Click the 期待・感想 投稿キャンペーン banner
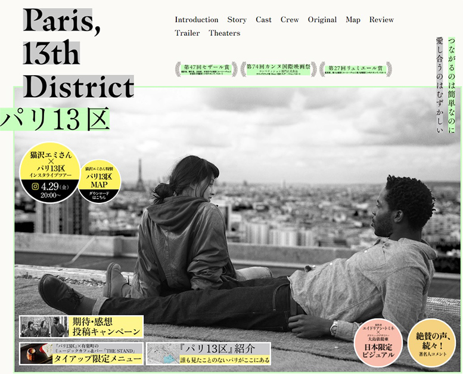The image size is (463, 374). coord(81,327)
